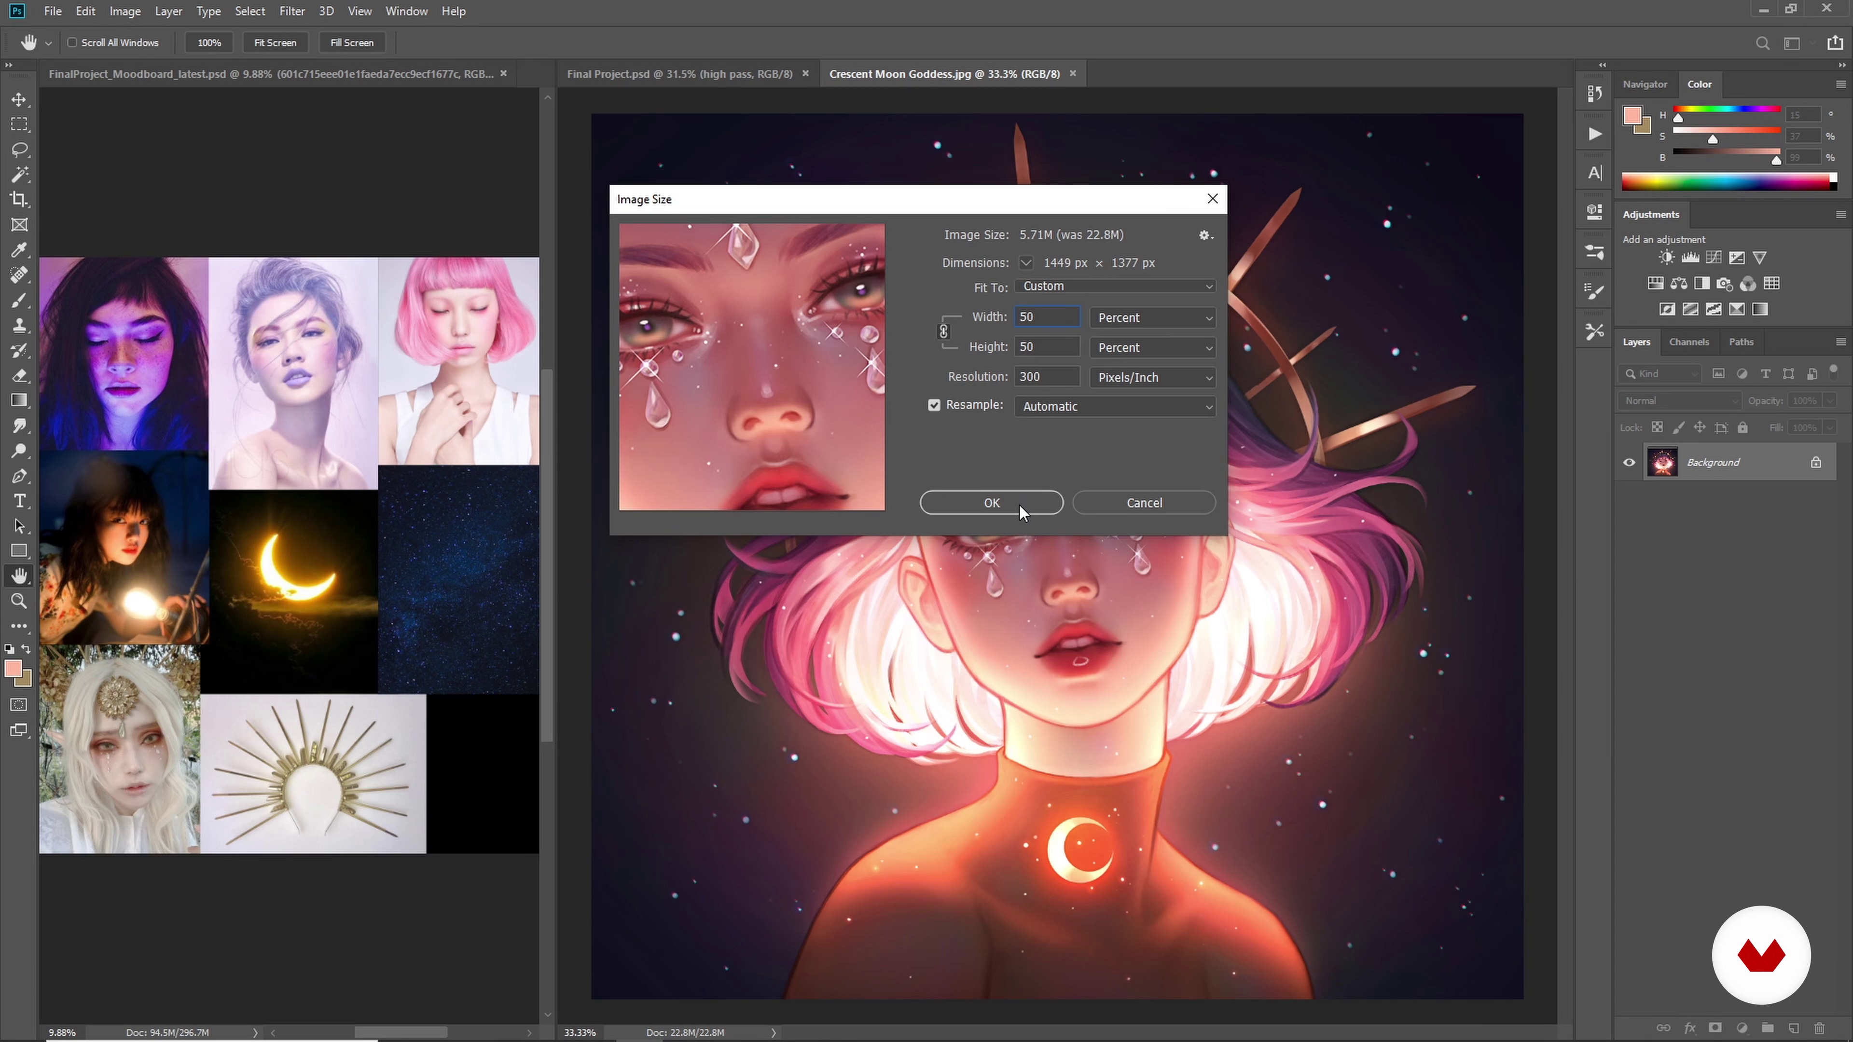
Task: Select the Spot Healing Brush tool
Action: (x=19, y=274)
